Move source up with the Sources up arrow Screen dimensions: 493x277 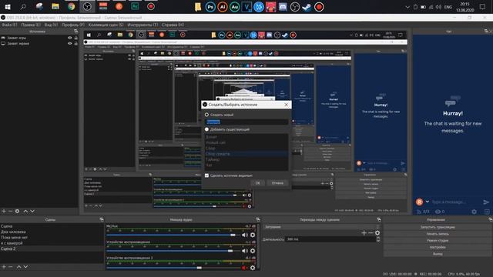point(25,211)
